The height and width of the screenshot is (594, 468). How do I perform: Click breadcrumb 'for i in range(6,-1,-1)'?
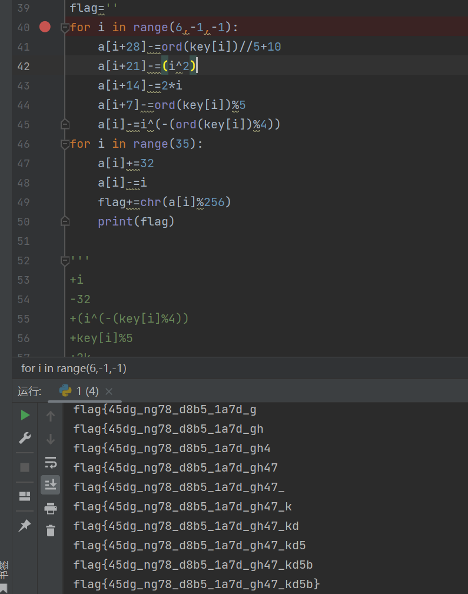(74, 368)
